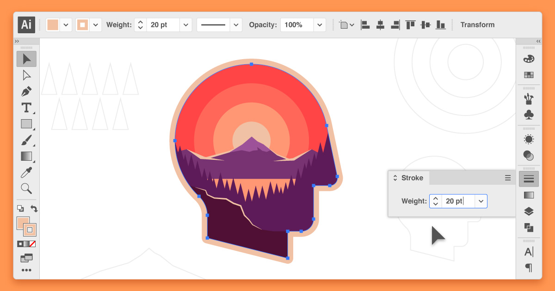The height and width of the screenshot is (291, 555).
Task: Select the Type tool
Action: coord(26,108)
